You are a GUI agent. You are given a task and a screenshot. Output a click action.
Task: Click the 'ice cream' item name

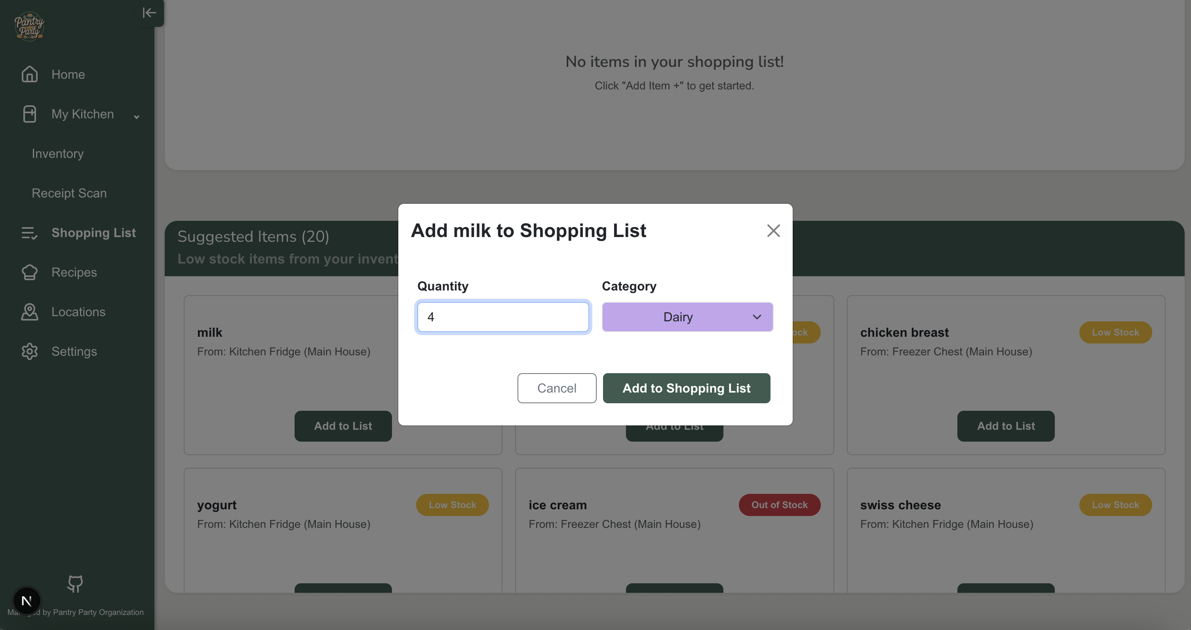pos(557,505)
